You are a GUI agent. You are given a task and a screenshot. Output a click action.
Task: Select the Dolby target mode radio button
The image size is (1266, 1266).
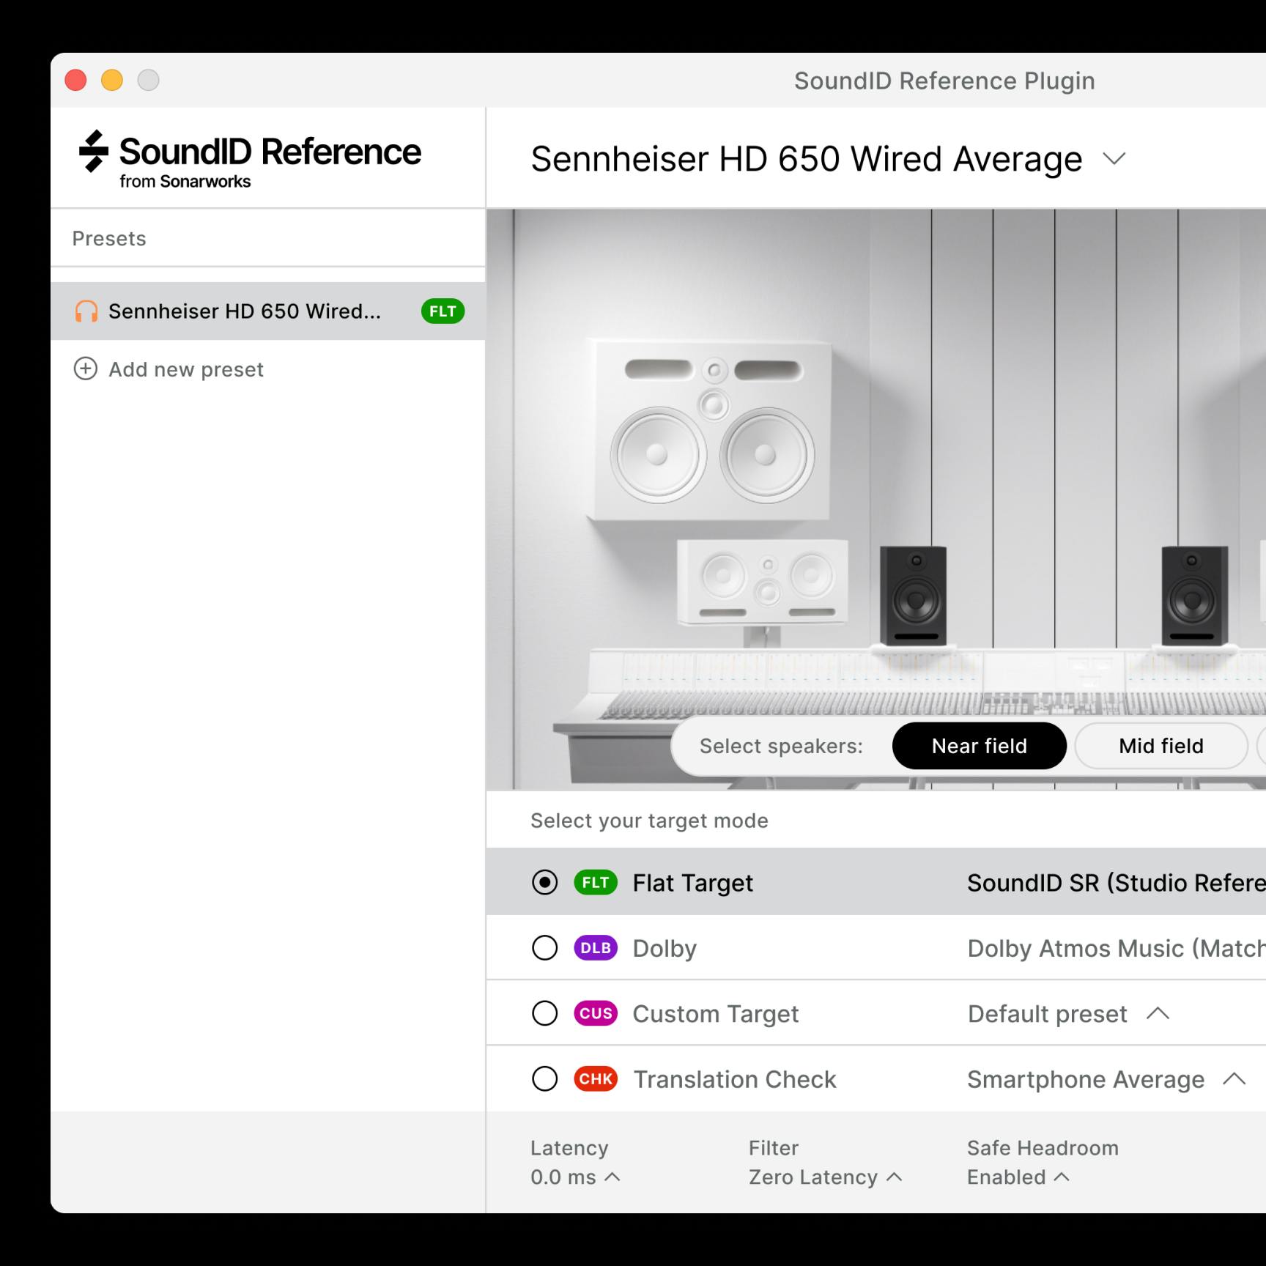coord(544,948)
